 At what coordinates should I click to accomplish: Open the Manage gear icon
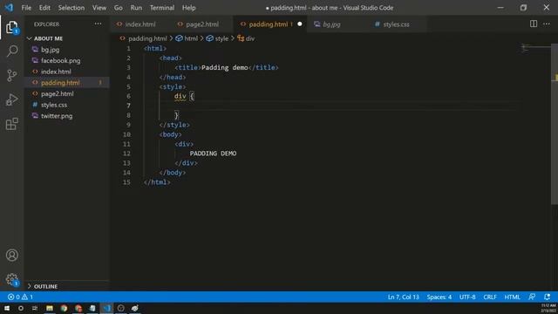click(x=11, y=279)
